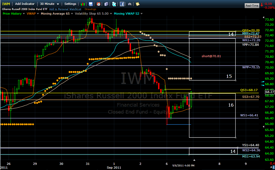Share the chart via the Twitter icon

(114, 4)
